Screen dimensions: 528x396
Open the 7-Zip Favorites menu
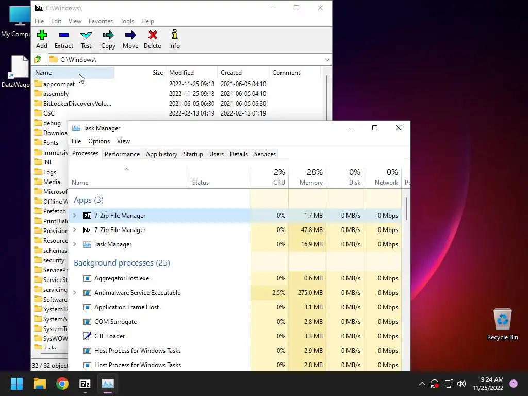pos(101,21)
